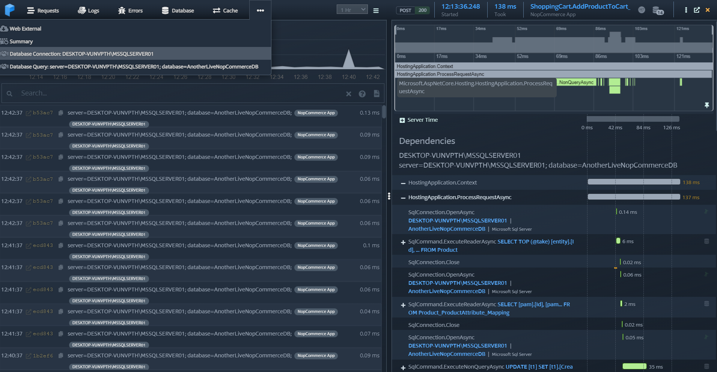Open the Logs view
This screenshot has width=717, height=372.
click(88, 11)
